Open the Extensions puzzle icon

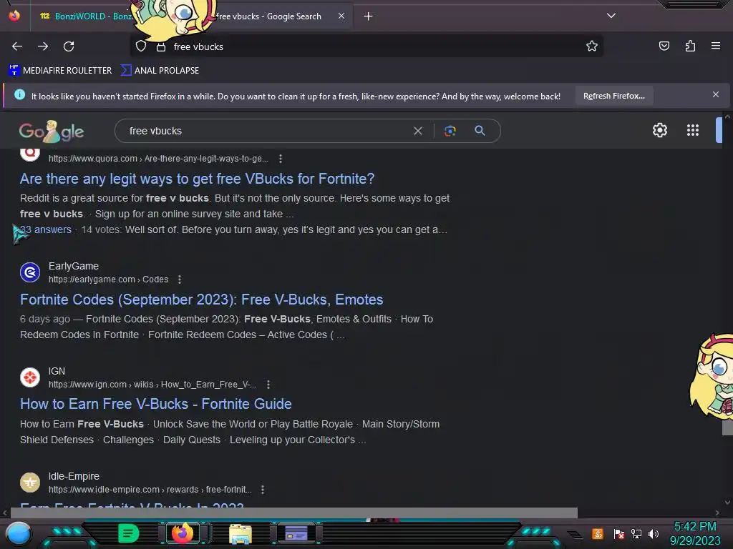tap(690, 46)
